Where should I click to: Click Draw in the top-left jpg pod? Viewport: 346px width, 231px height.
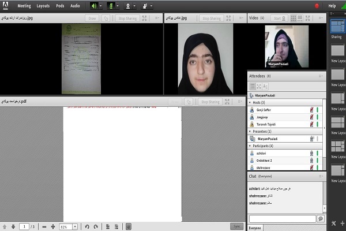pyautogui.click(x=92, y=18)
